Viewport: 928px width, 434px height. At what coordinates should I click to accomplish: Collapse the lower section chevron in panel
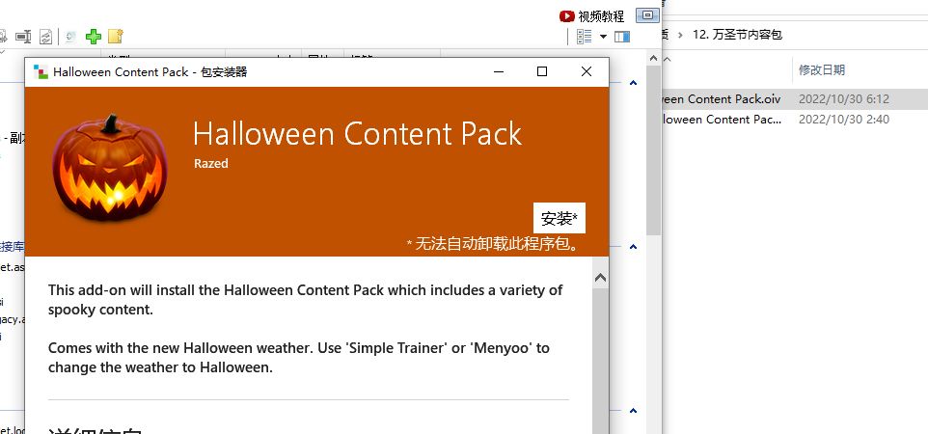633,410
